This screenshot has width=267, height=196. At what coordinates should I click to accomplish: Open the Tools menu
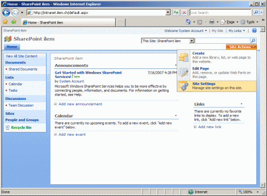(249, 22)
